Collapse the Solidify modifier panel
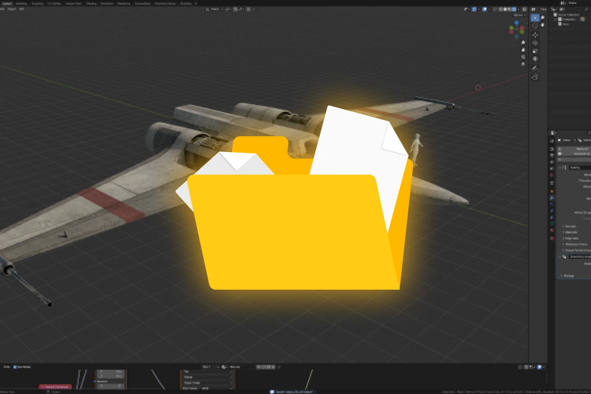Screen dimensions: 591x394 tap(560, 167)
